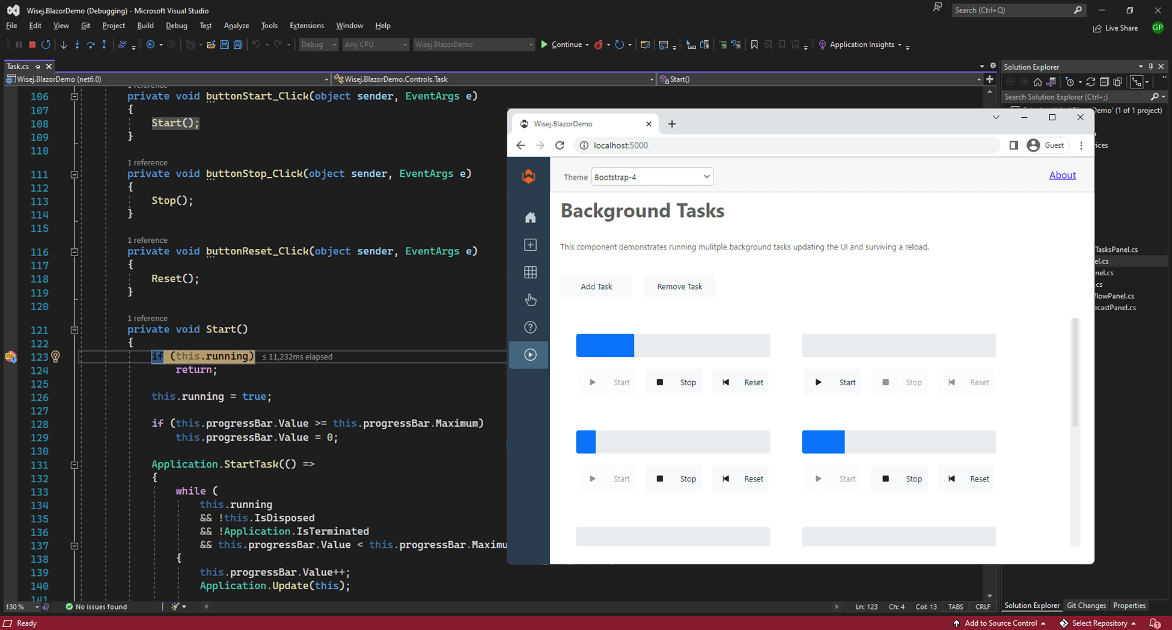Collapse the Start() method at line 121
The width and height of the screenshot is (1172, 630).
click(x=74, y=330)
